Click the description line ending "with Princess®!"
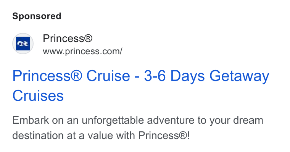290x152 pixels. [x=101, y=135]
